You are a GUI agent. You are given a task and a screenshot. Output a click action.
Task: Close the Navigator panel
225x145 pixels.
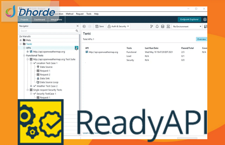(77, 26)
